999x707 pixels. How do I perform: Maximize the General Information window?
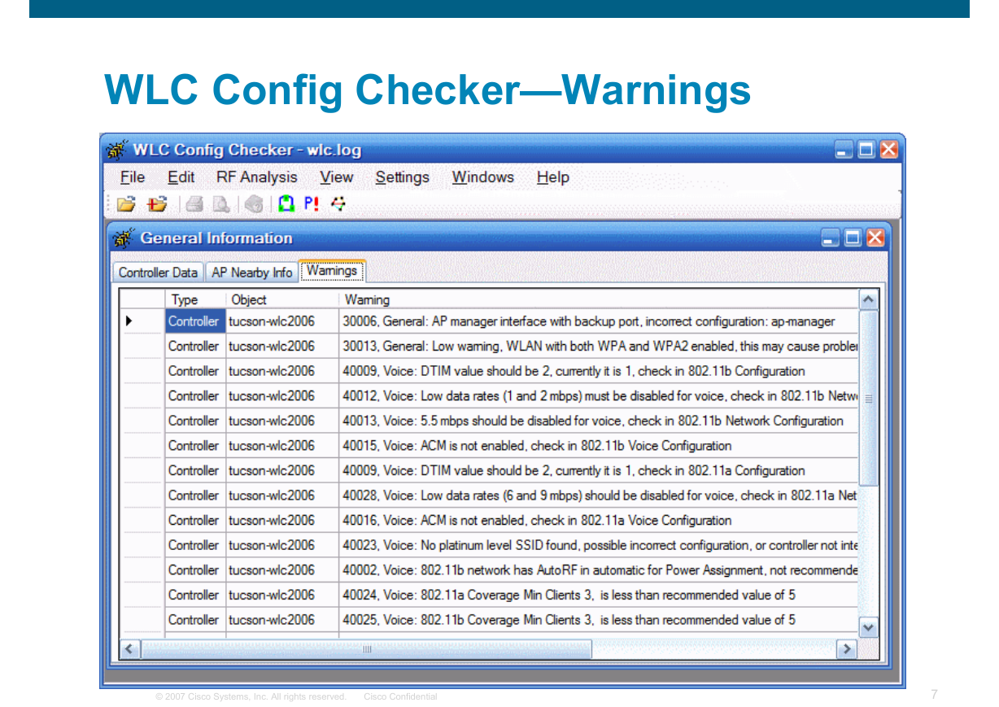[x=853, y=238]
